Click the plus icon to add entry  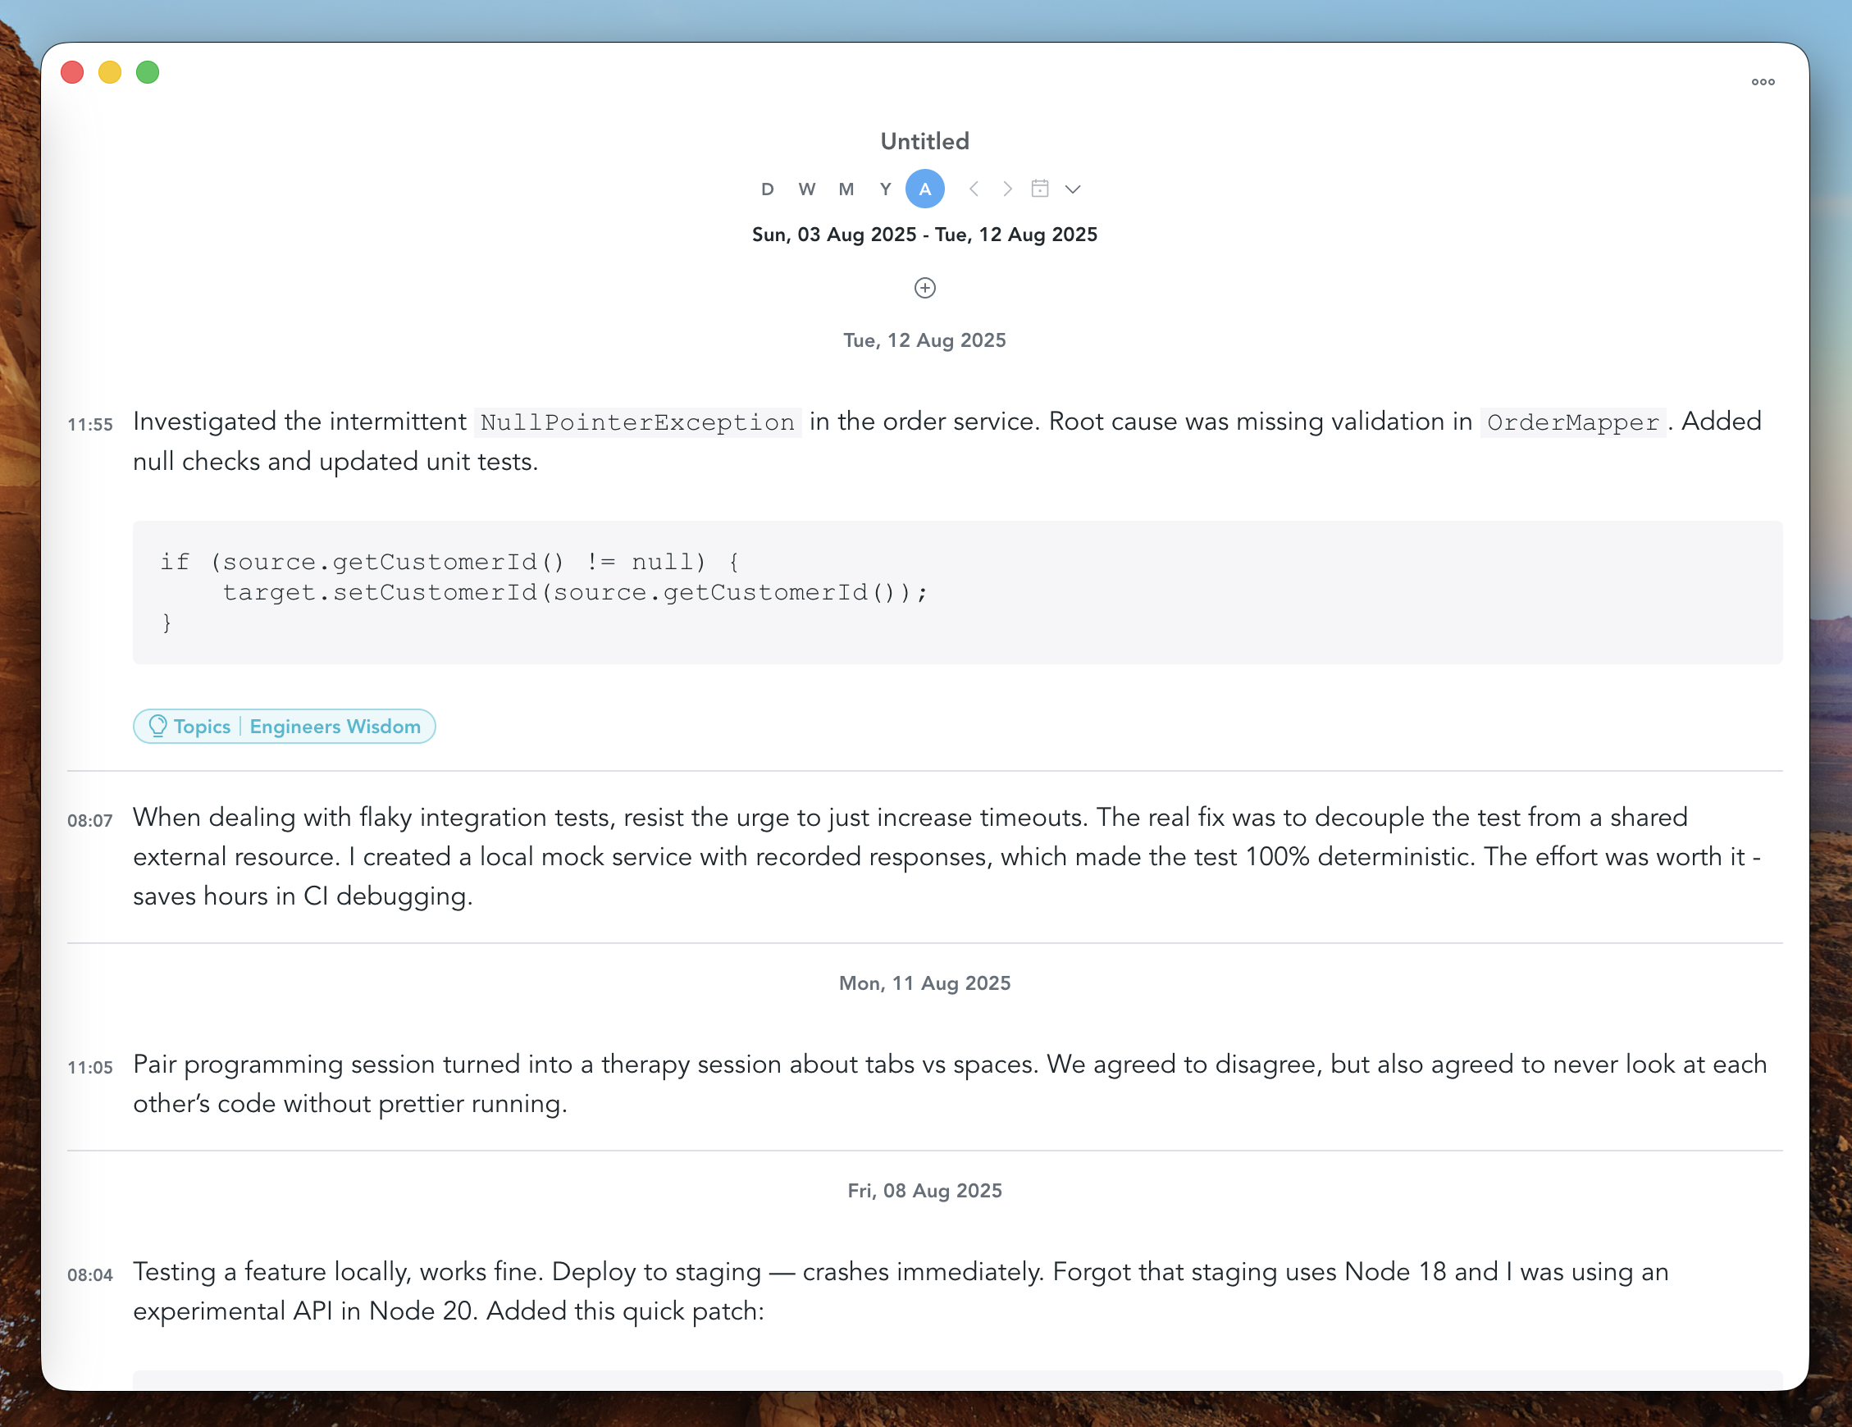point(924,289)
